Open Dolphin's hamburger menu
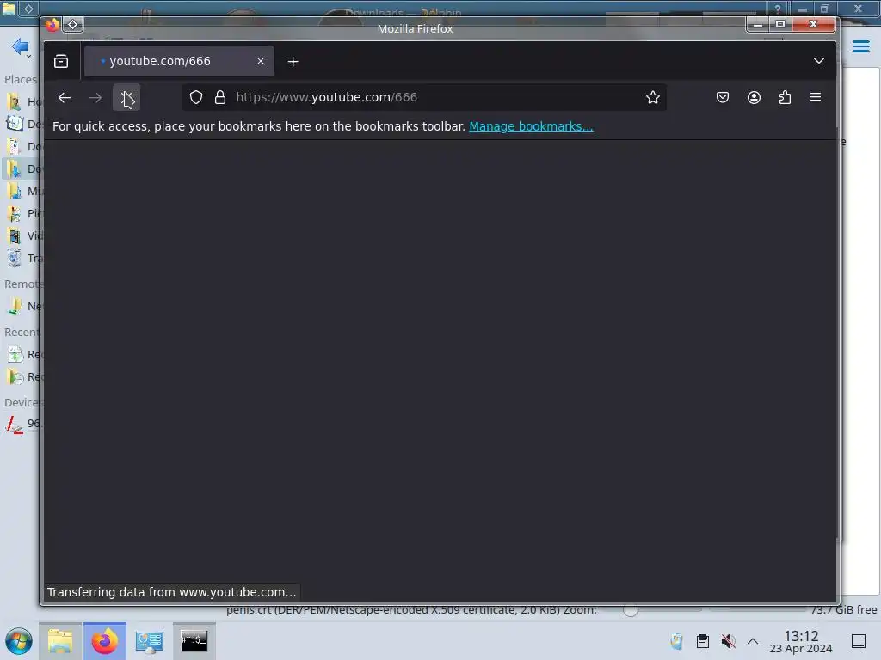 (860, 46)
